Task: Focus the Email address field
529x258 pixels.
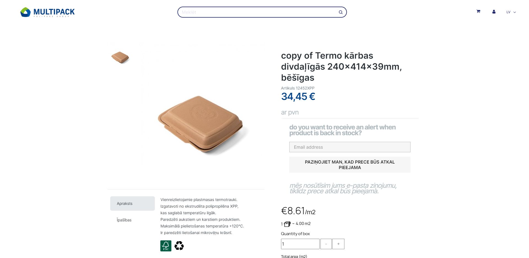Action: pyautogui.click(x=350, y=147)
